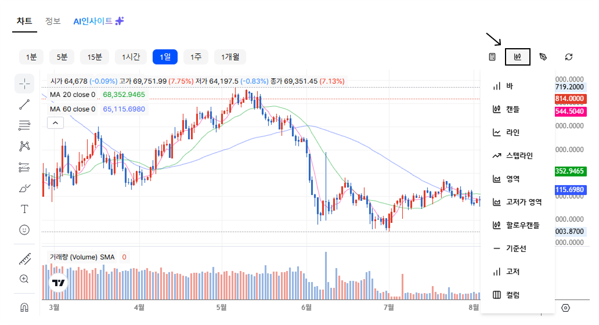
Task: Open the drawing tag tool icon
Action: coord(543,57)
